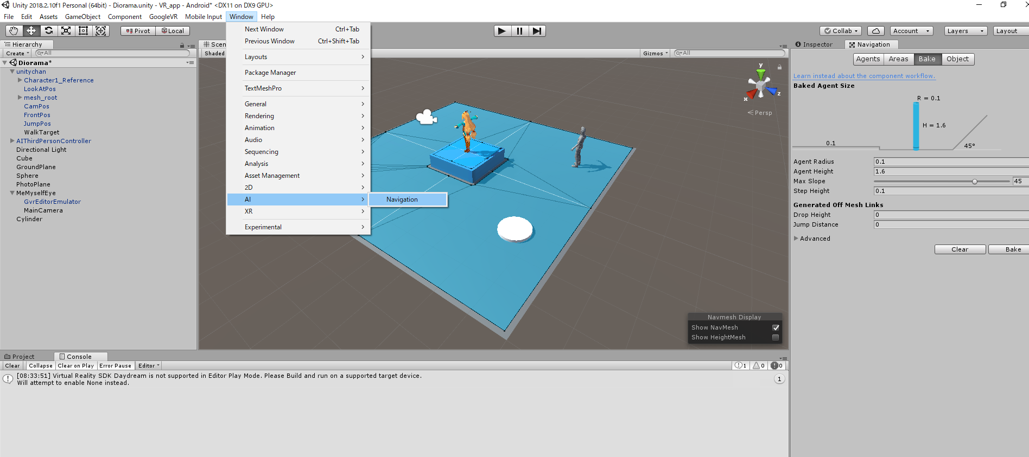This screenshot has height=457, width=1029.
Task: Open Editor dropdown in Console
Action: [148, 365]
